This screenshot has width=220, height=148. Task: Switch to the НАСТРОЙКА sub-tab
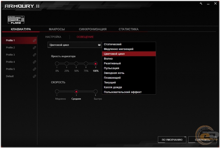click(x=53, y=37)
